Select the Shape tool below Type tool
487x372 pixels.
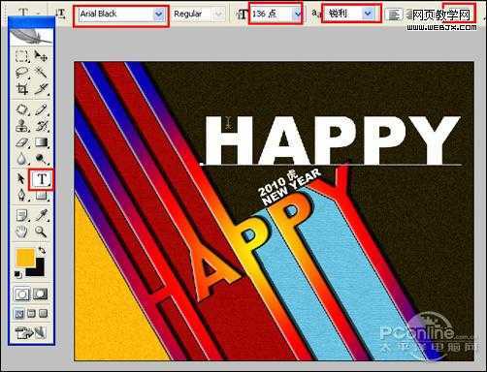[41, 196]
